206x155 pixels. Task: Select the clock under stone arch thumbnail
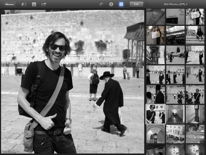point(155,134)
